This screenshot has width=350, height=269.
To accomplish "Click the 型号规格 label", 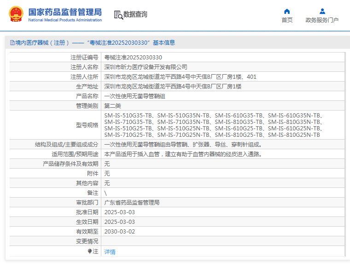I will coord(87,125).
